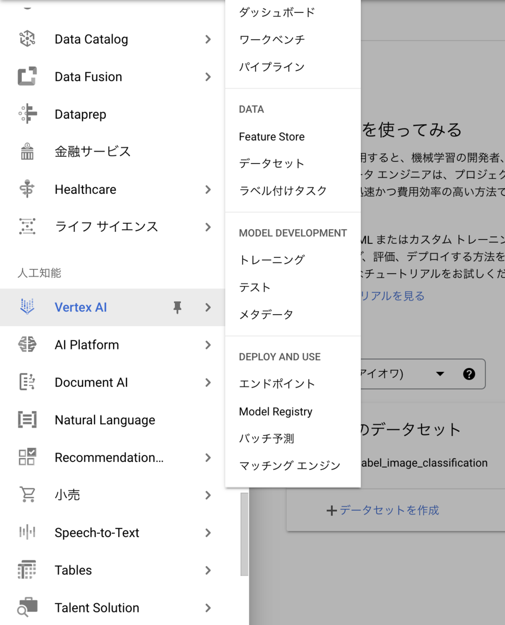Open the region dropdown arrow next to アイオワ

pyautogui.click(x=440, y=374)
